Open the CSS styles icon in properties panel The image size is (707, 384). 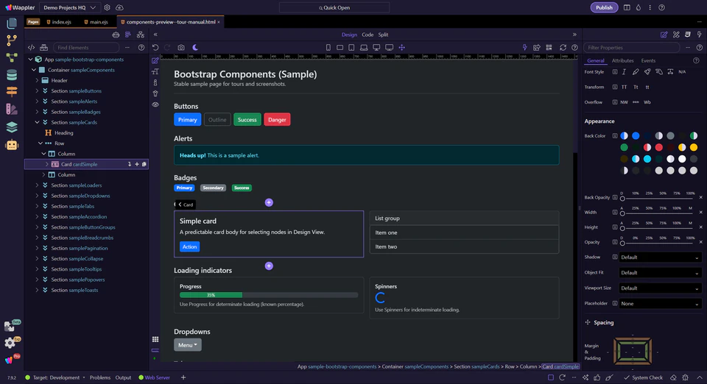click(x=688, y=35)
